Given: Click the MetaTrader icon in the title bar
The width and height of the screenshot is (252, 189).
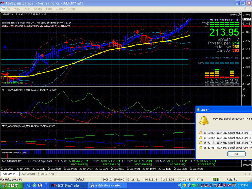Looking at the screenshot, I should [x=2, y=3].
